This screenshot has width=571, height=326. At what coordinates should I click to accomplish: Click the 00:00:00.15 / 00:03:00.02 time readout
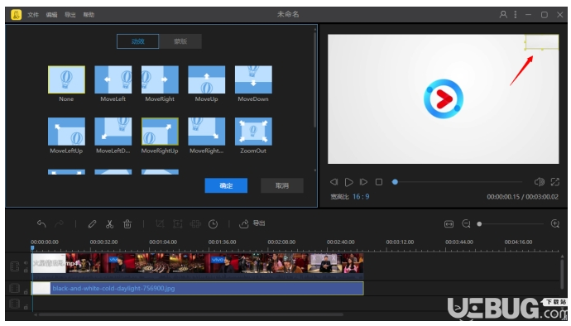[522, 197]
